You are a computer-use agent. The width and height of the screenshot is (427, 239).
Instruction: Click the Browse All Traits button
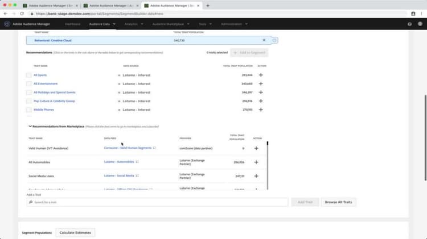[x=338, y=202]
